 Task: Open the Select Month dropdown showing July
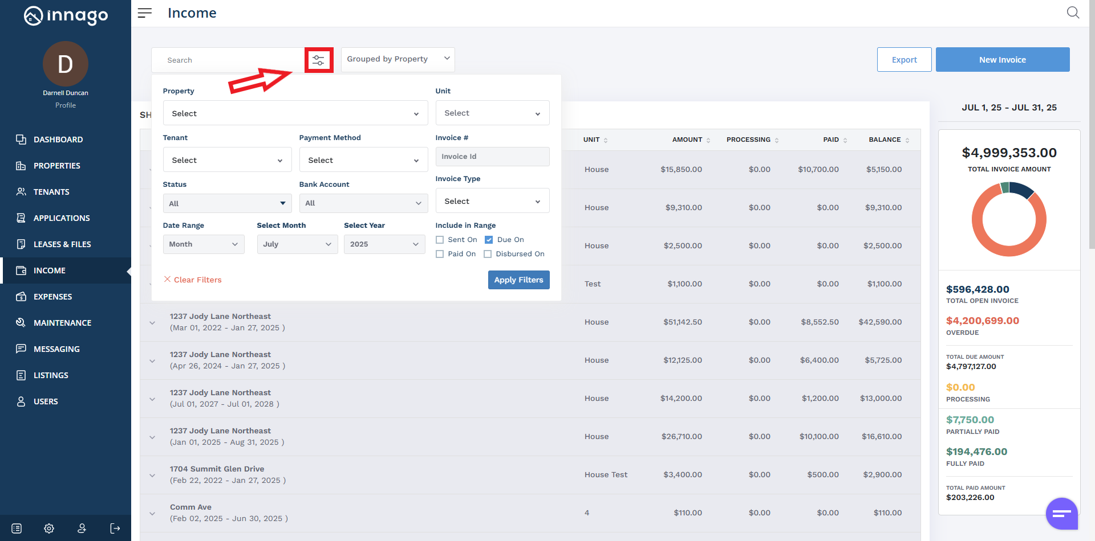[x=297, y=244]
